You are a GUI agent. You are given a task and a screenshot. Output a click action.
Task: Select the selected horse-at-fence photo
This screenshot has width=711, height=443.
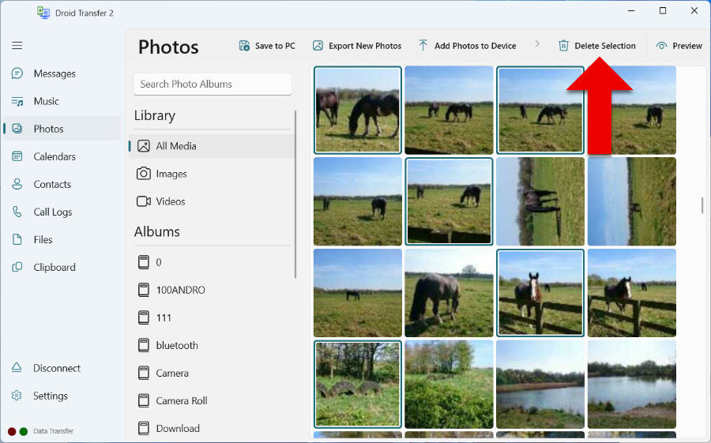pos(540,292)
